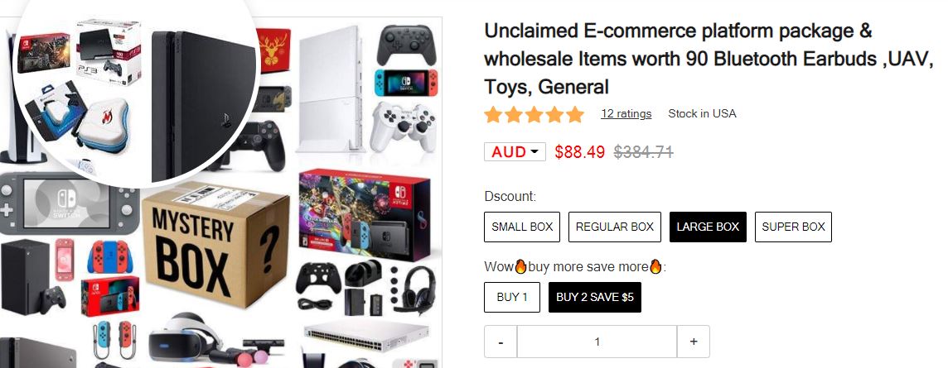Increase quantity with plus button
Viewport: 948px width, 368px height.
[x=694, y=342]
